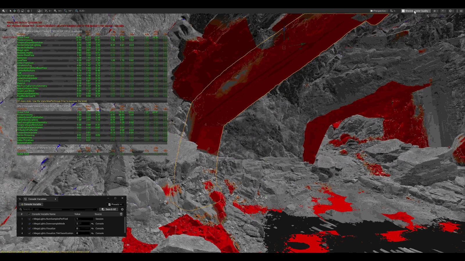Toggle grid location snapping icon
This screenshot has height=261, width=465.
coord(55,11)
